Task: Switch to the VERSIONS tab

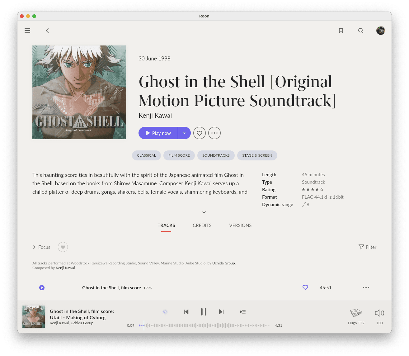Action: [240, 225]
